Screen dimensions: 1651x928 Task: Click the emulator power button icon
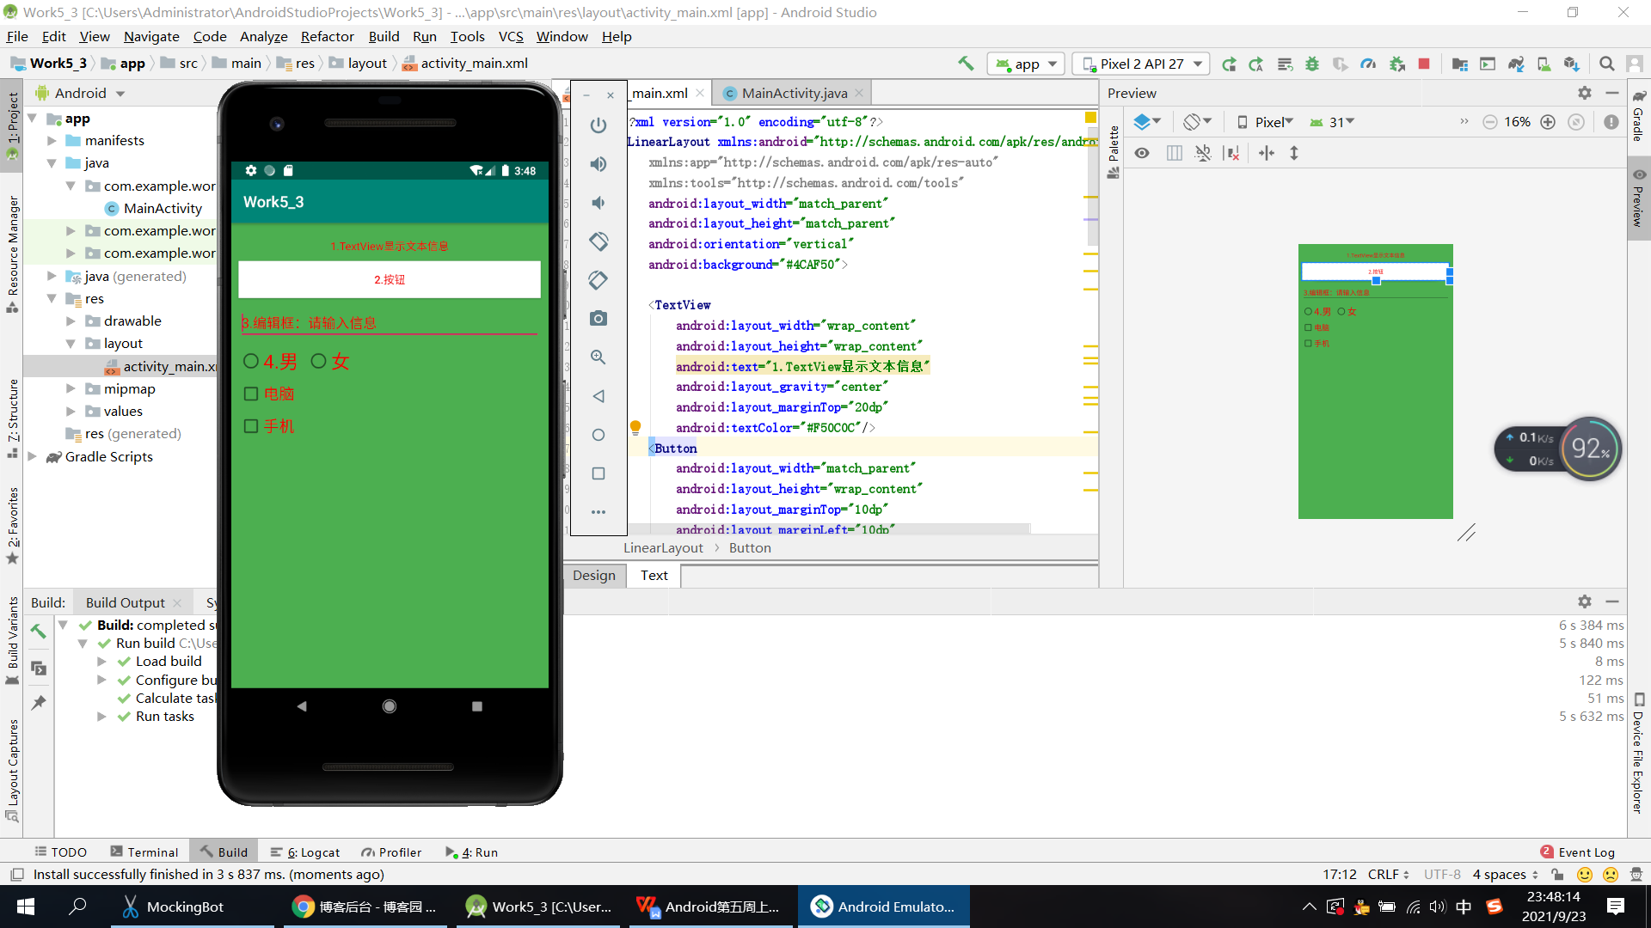click(x=598, y=125)
